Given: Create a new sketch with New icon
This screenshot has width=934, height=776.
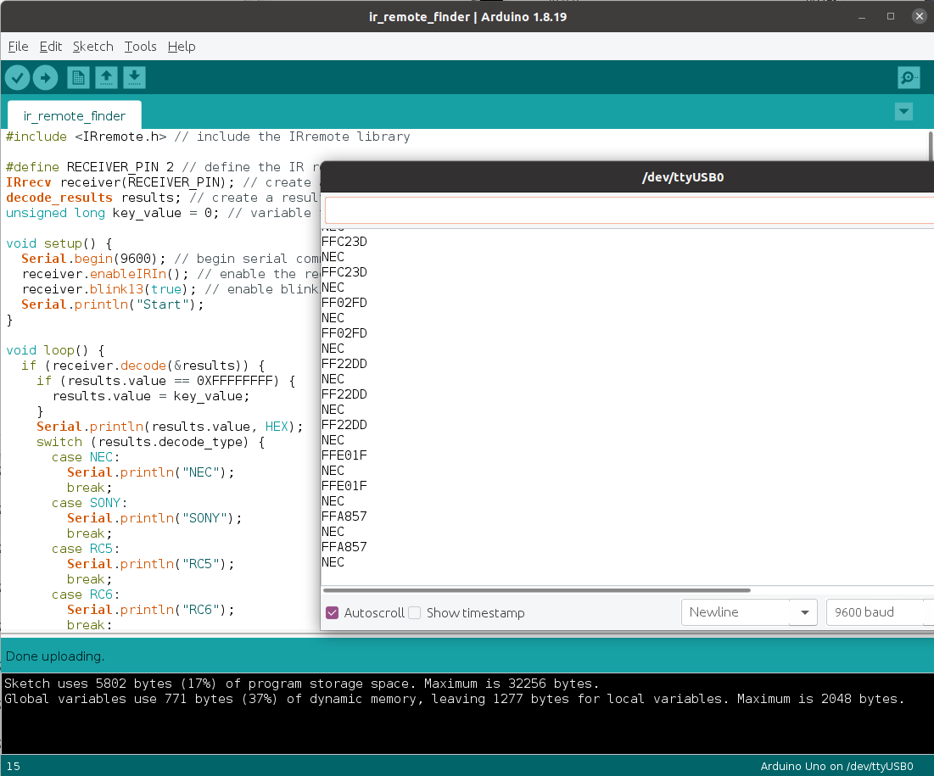Looking at the screenshot, I should (x=78, y=77).
